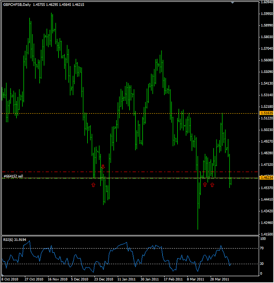The image size is (274, 283).
Task: Click the 1.57040 price axis label
Action: coord(267,48)
